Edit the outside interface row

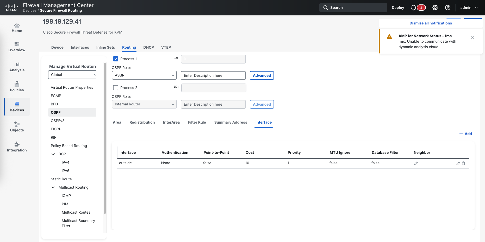[x=458, y=163]
